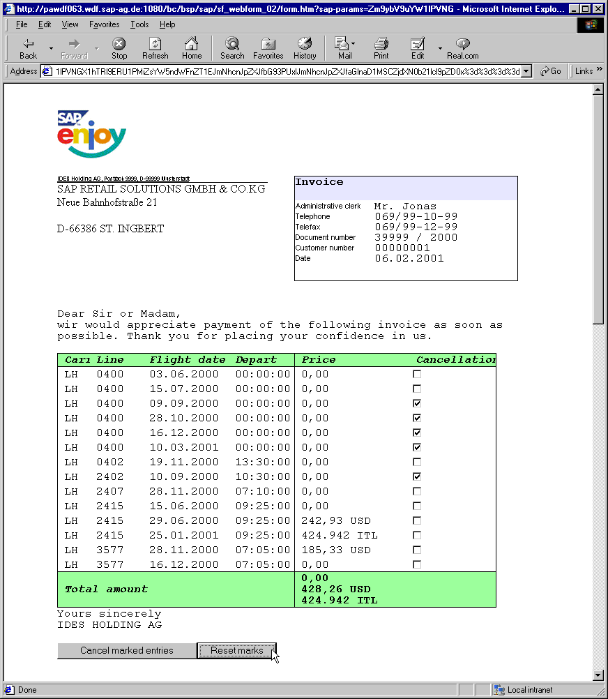608x699 pixels.
Task: Click the scrollbar down arrow
Action: (598, 675)
